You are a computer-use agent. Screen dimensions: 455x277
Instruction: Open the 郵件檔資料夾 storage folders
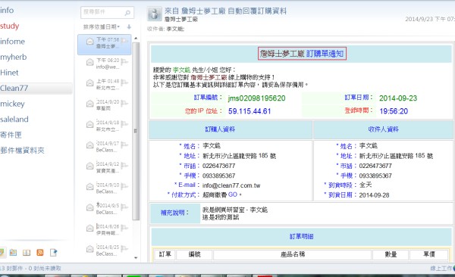coord(22,150)
